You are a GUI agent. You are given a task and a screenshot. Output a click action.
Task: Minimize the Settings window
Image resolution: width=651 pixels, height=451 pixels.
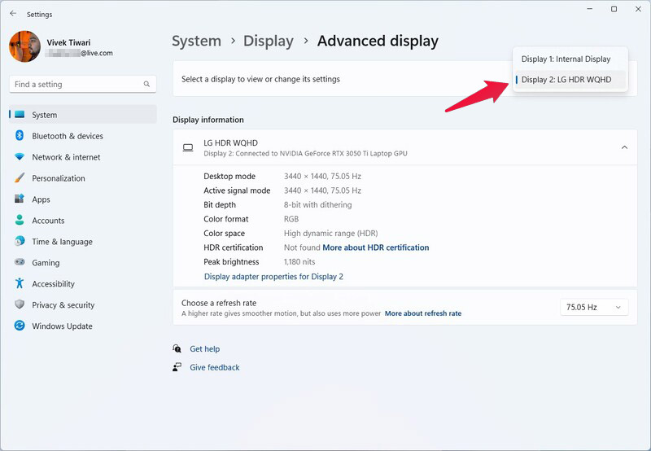(590, 9)
